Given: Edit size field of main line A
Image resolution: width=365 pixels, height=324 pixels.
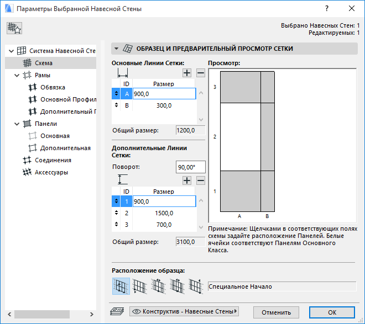Looking at the screenshot, I should click(164, 94).
